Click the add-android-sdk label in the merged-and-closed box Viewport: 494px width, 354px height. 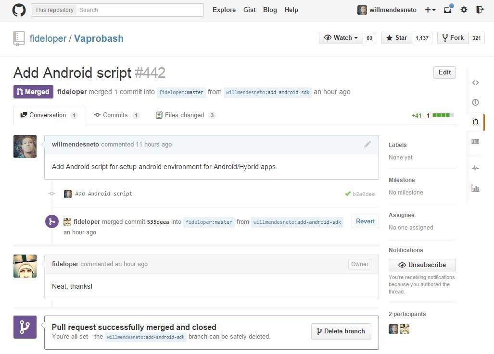point(146,337)
